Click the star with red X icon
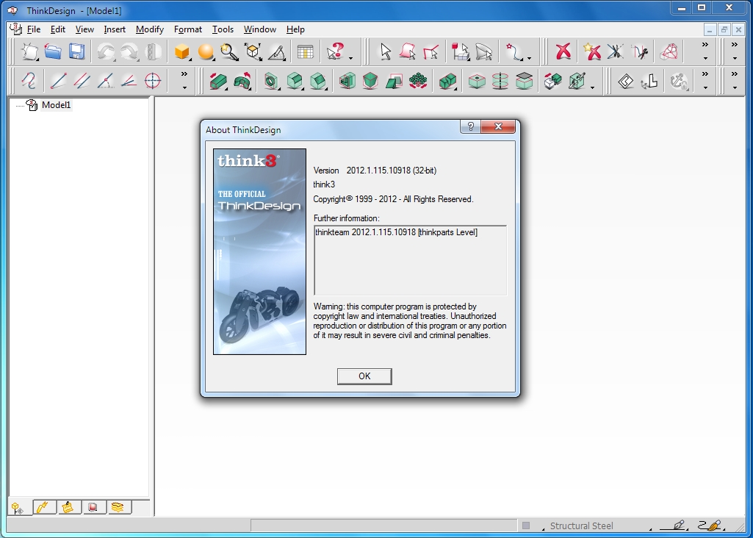 pos(592,51)
